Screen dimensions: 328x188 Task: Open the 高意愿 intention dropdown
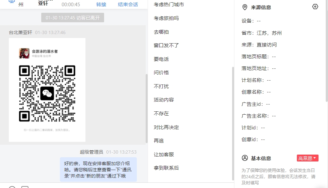click(x=307, y=158)
